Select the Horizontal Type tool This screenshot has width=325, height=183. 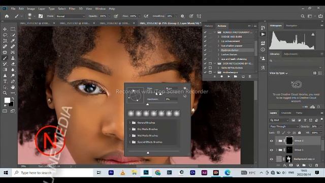click(5, 81)
